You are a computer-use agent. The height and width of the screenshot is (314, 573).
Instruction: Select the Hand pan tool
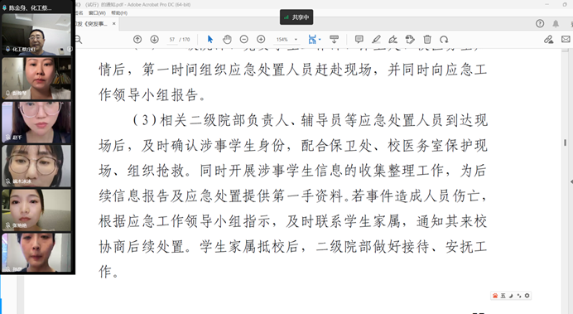tap(227, 39)
